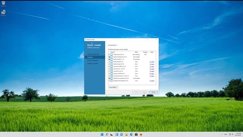
Task: Click the downloaded globe icon beside MySQL Workbench
Action: (x=109, y=57)
